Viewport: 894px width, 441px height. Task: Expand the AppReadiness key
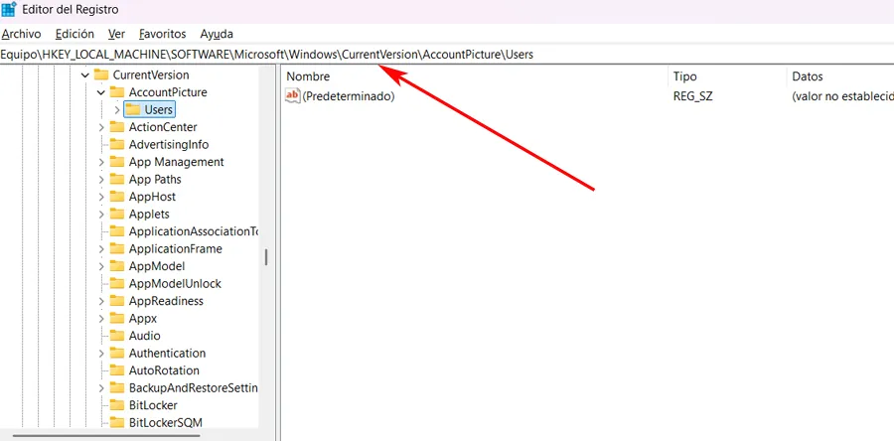point(101,301)
